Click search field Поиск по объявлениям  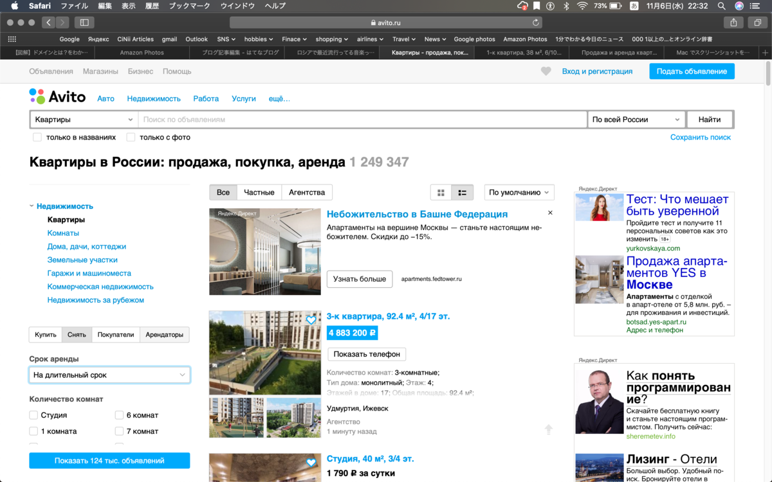click(362, 120)
